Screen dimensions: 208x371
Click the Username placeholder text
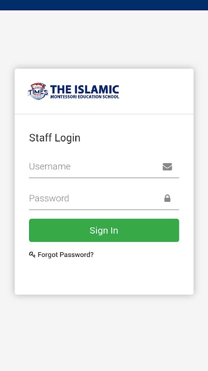coord(50,166)
